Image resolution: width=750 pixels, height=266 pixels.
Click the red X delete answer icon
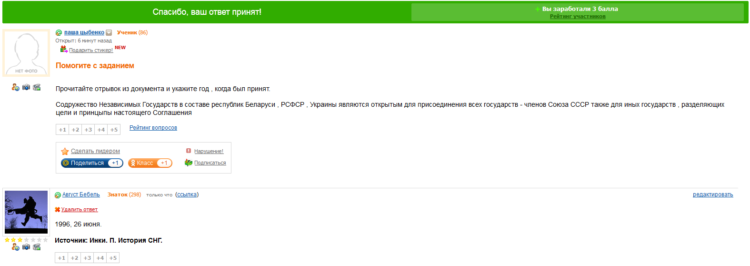click(57, 209)
